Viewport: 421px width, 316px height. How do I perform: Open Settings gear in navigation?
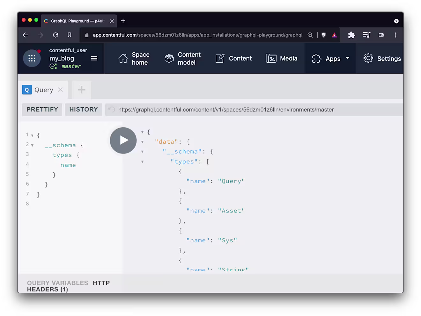(368, 58)
